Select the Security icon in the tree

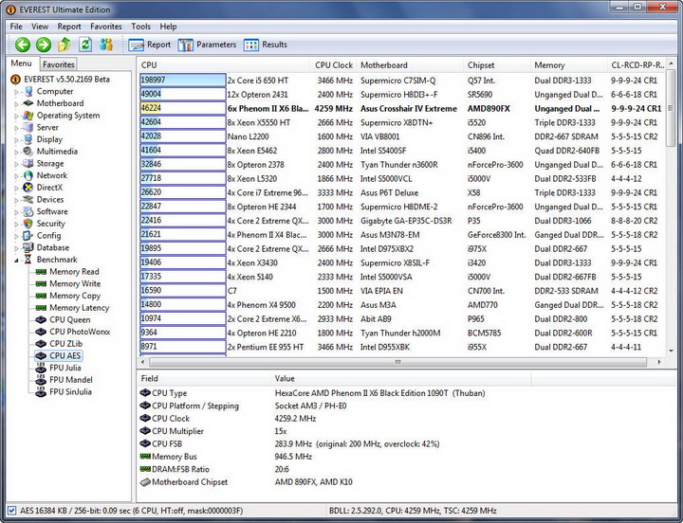[28, 224]
